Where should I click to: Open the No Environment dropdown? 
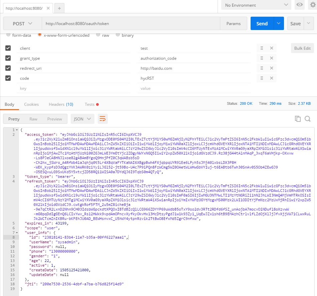(x=256, y=5)
